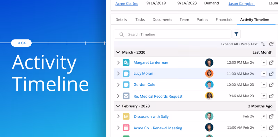The width and height of the screenshot is (278, 137).
Task: Open Margaret Lanterman record in new window
Action: tap(271, 63)
